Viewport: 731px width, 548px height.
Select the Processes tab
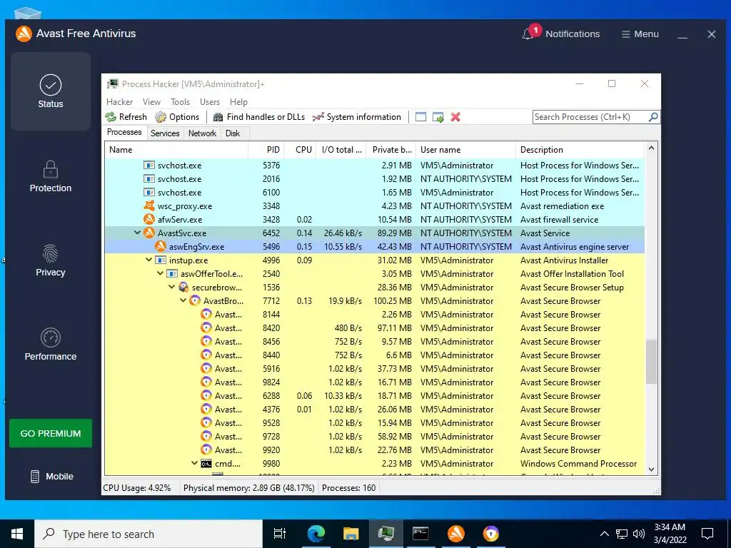tap(124, 132)
